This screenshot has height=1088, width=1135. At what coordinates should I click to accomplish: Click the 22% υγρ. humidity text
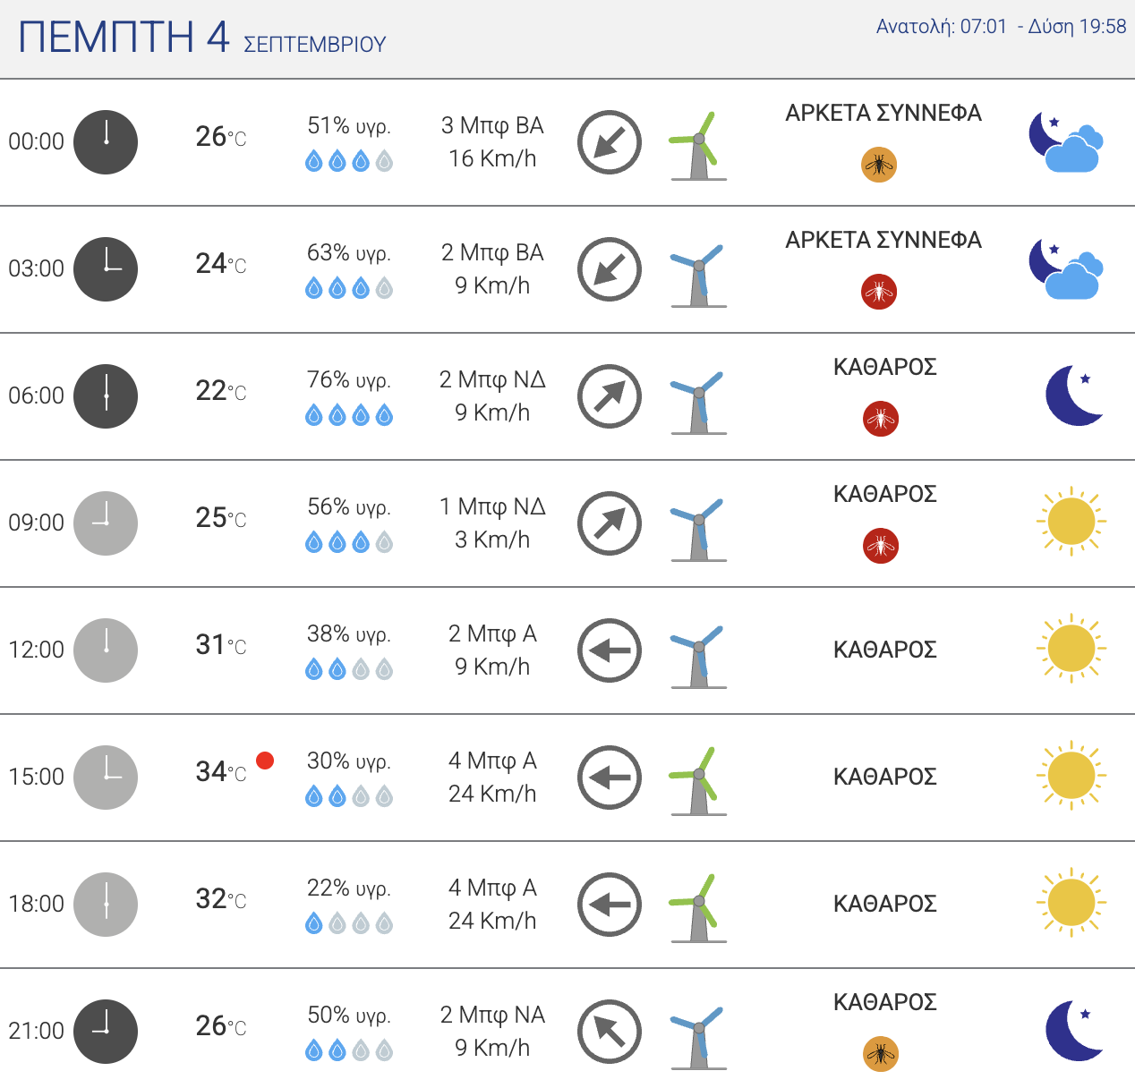click(x=349, y=888)
